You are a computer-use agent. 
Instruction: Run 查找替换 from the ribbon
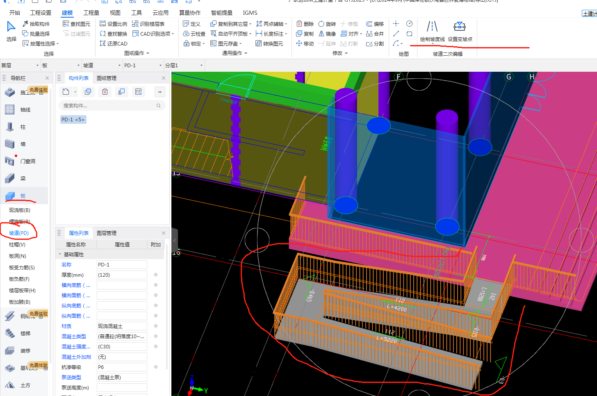click(x=114, y=34)
